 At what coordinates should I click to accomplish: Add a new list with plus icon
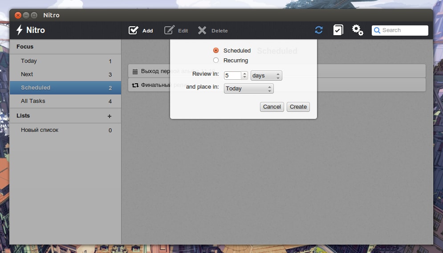point(110,116)
